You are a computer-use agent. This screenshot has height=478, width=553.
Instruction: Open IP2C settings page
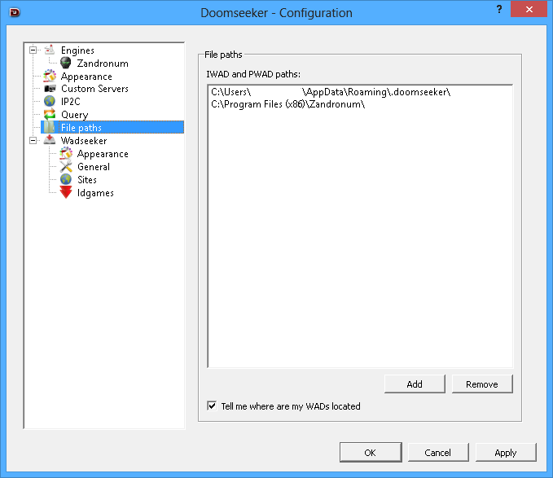coord(71,102)
